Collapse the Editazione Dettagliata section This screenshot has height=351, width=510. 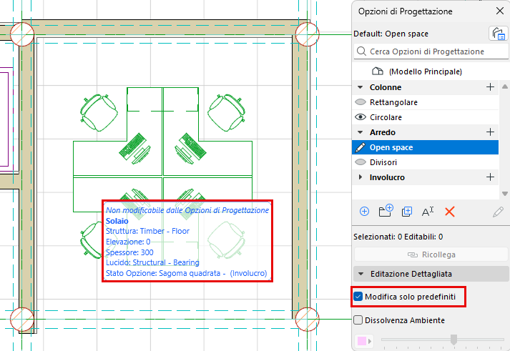click(361, 274)
